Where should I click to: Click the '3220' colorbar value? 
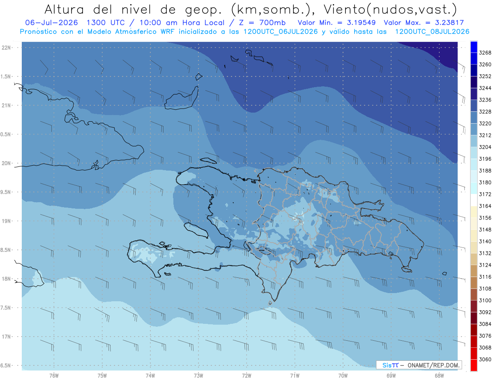(485, 123)
